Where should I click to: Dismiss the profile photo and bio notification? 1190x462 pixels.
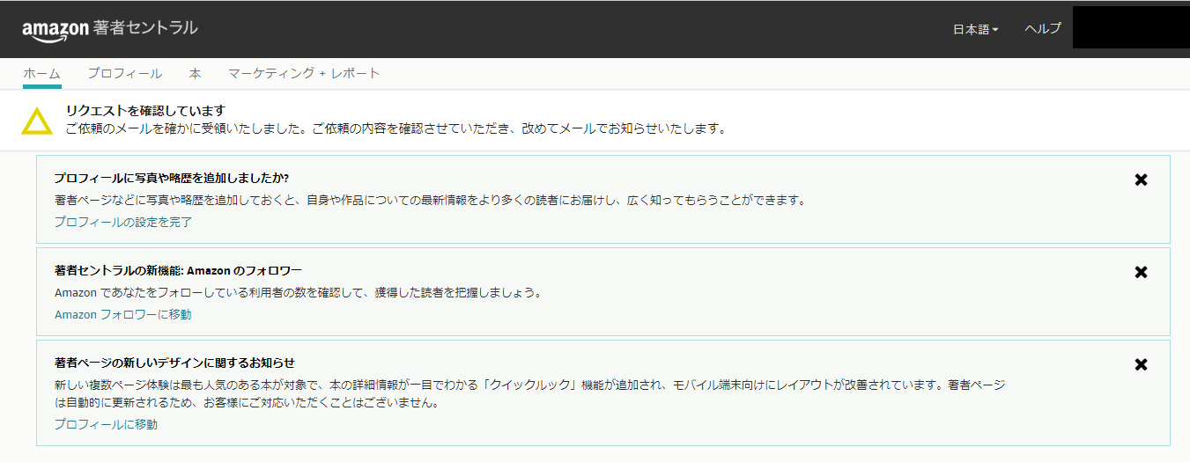(1141, 180)
